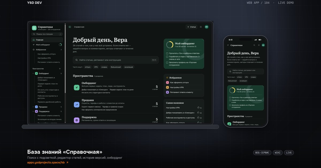Switch theme with the sun icon on desktop
Viewport: 321px width, 168px height.
click(201, 27)
